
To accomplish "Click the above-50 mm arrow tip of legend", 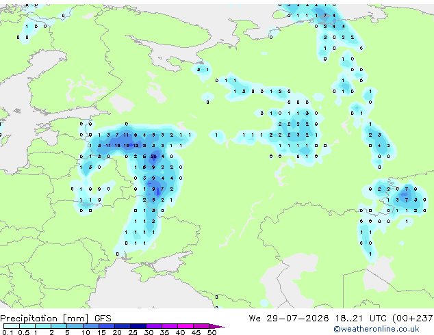I will click(x=217, y=326).
